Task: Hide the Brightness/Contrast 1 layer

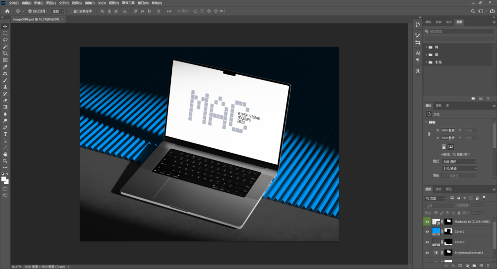Action: (x=427, y=253)
